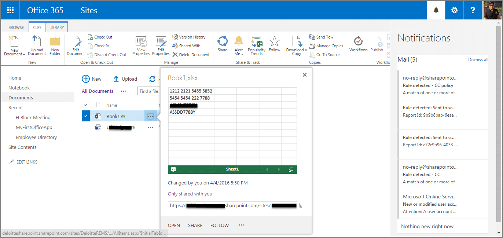The width and height of the screenshot is (503, 238).
Task: View Shared With details
Action: (x=186, y=46)
